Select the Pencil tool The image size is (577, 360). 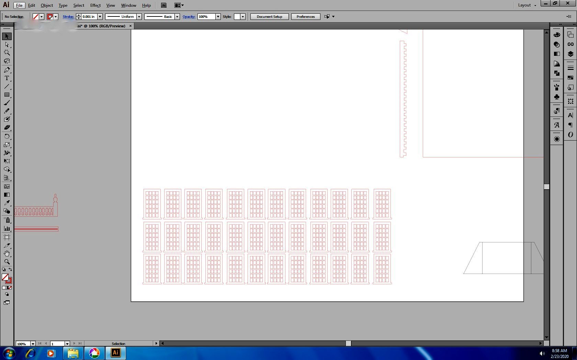(x=7, y=111)
